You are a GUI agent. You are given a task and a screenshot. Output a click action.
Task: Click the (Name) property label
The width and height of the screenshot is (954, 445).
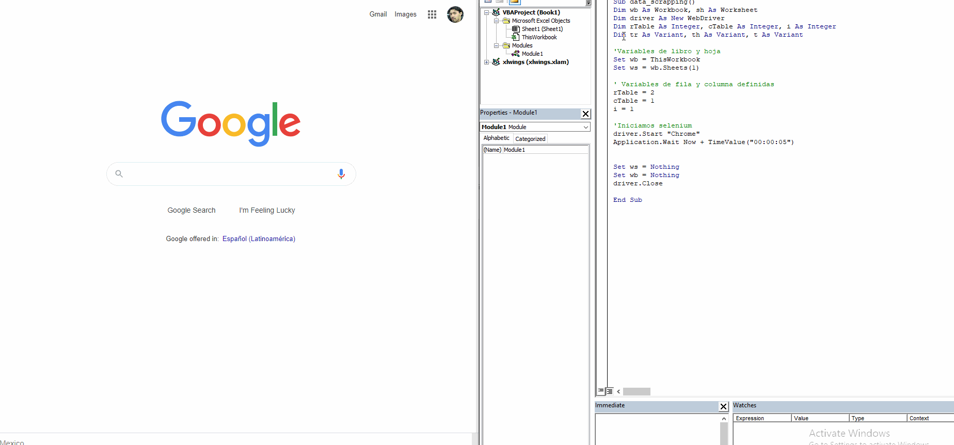pyautogui.click(x=492, y=150)
